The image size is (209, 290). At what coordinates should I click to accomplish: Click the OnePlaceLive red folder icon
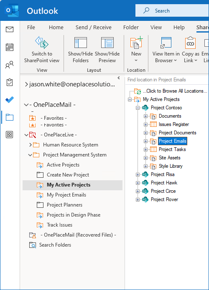coord(33,135)
